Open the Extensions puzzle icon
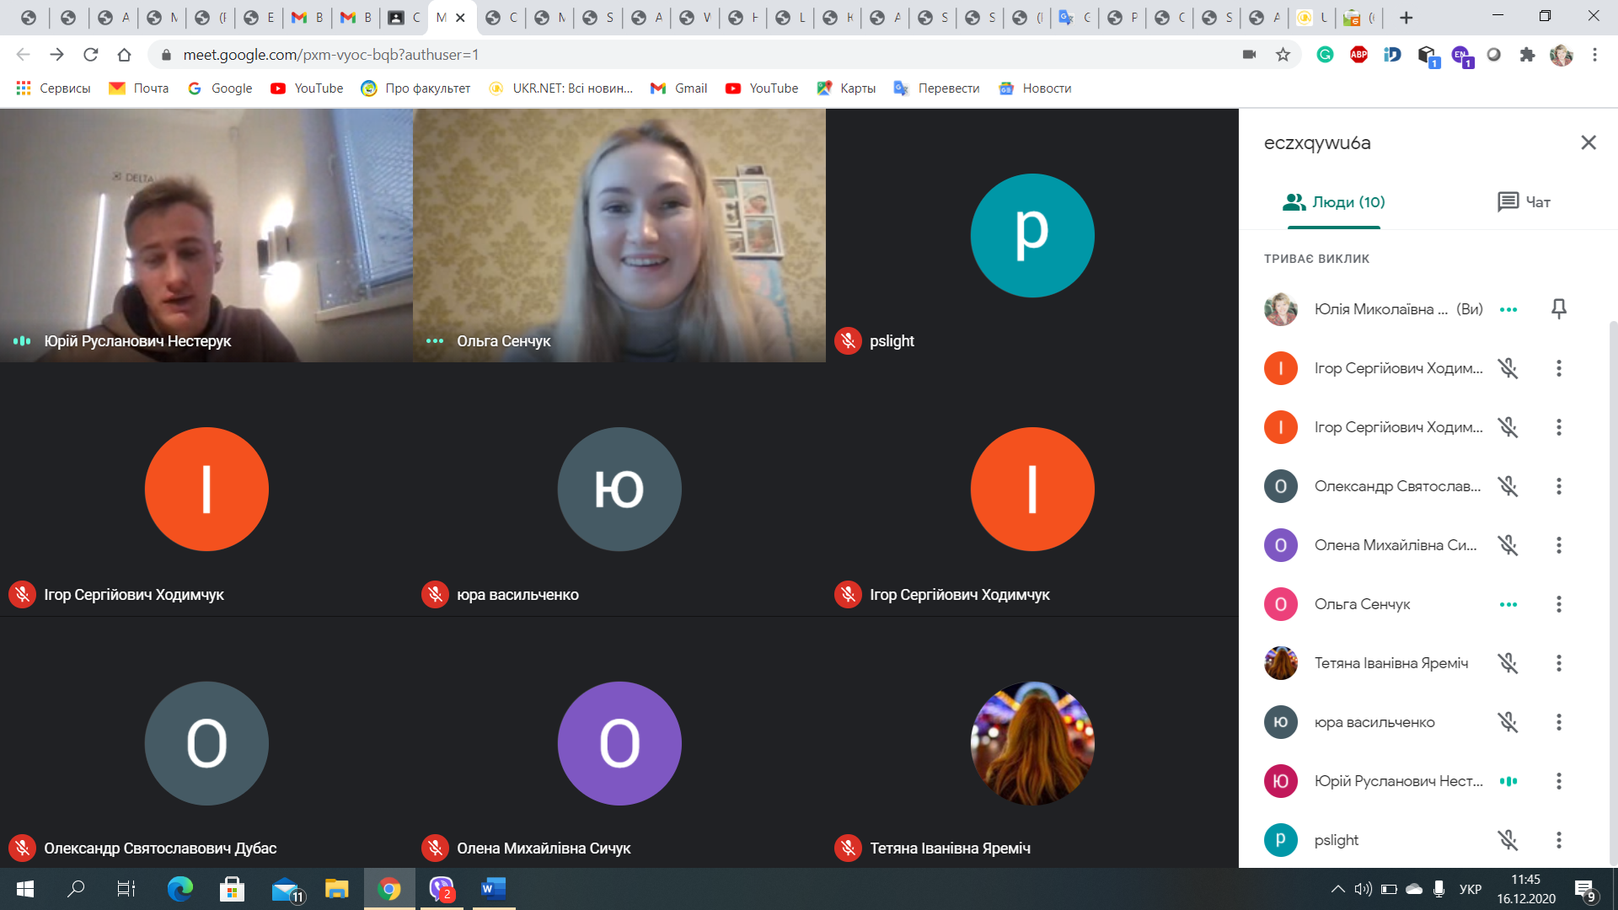 pos(1527,55)
